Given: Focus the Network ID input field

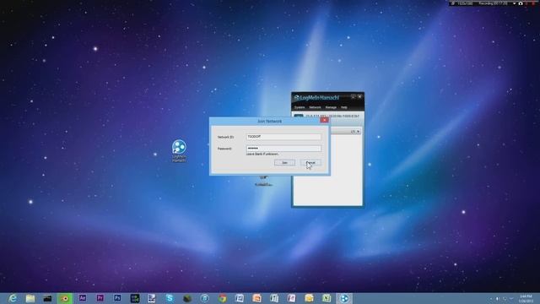Looking at the screenshot, I should coord(283,137).
